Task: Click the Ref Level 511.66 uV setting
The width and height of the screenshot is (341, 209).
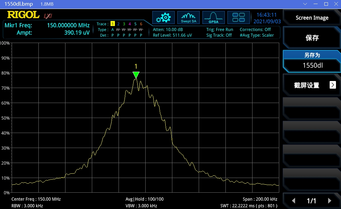Action: coord(172,35)
